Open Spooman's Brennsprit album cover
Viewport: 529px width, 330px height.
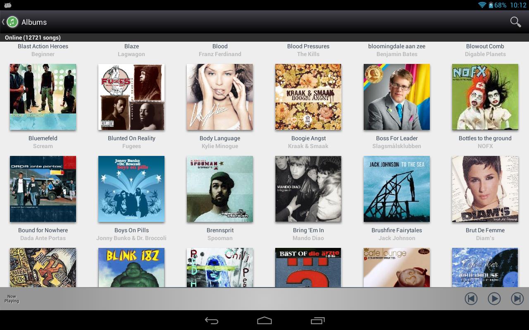(x=220, y=189)
